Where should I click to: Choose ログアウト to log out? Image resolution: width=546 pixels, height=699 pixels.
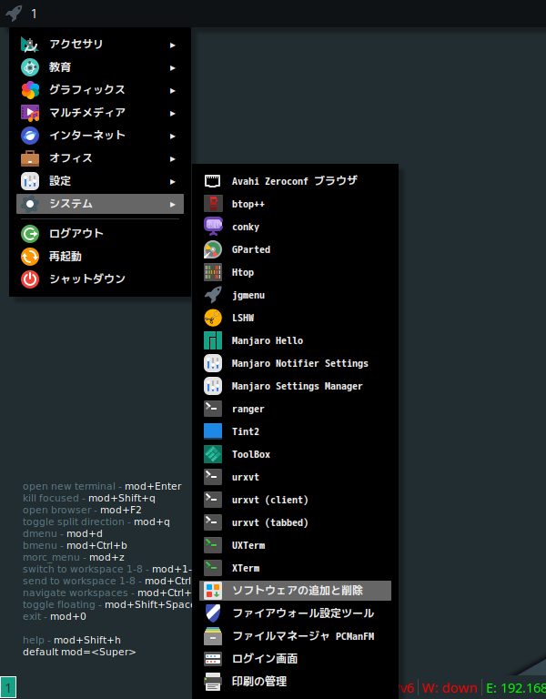100,234
